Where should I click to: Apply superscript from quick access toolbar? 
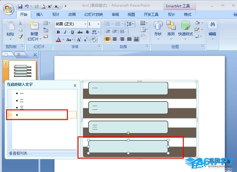[x=50, y=6]
